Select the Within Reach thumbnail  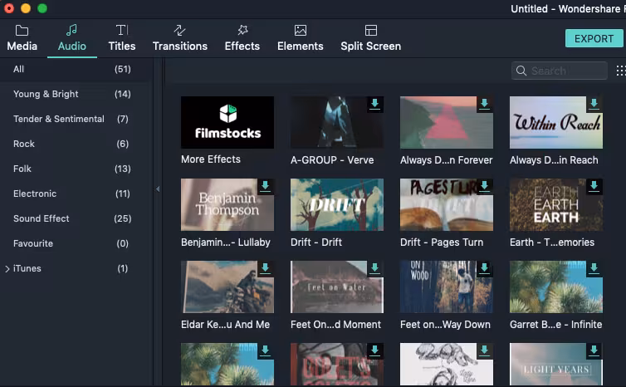coord(556,122)
